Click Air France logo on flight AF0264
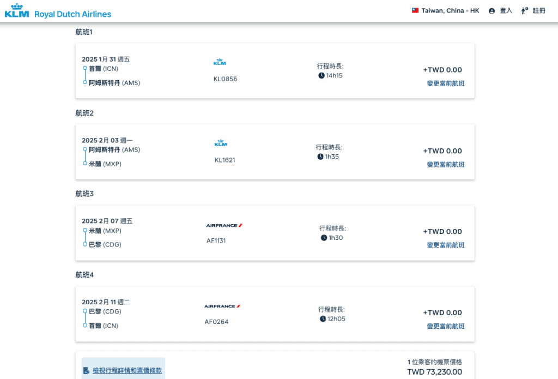This screenshot has width=558, height=379. click(222, 306)
